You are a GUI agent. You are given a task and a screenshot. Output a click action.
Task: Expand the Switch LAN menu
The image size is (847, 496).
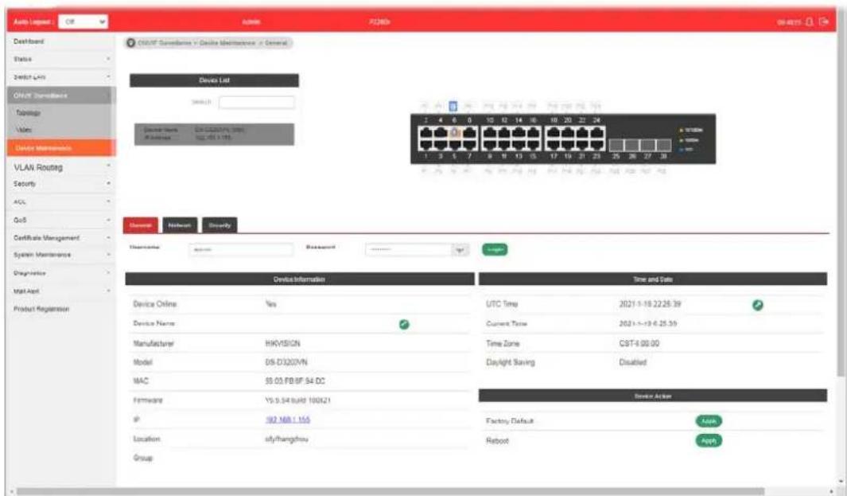pyautogui.click(x=60, y=77)
